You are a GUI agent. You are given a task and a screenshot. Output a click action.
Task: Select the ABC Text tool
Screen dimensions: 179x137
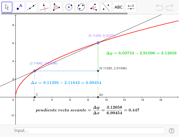(118, 7)
